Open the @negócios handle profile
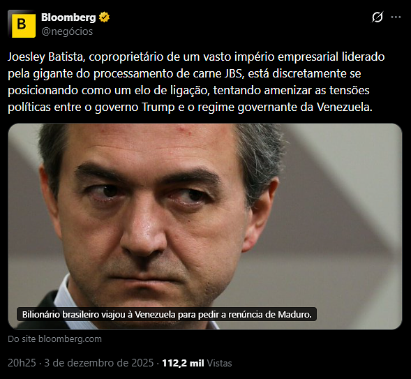 67,31
